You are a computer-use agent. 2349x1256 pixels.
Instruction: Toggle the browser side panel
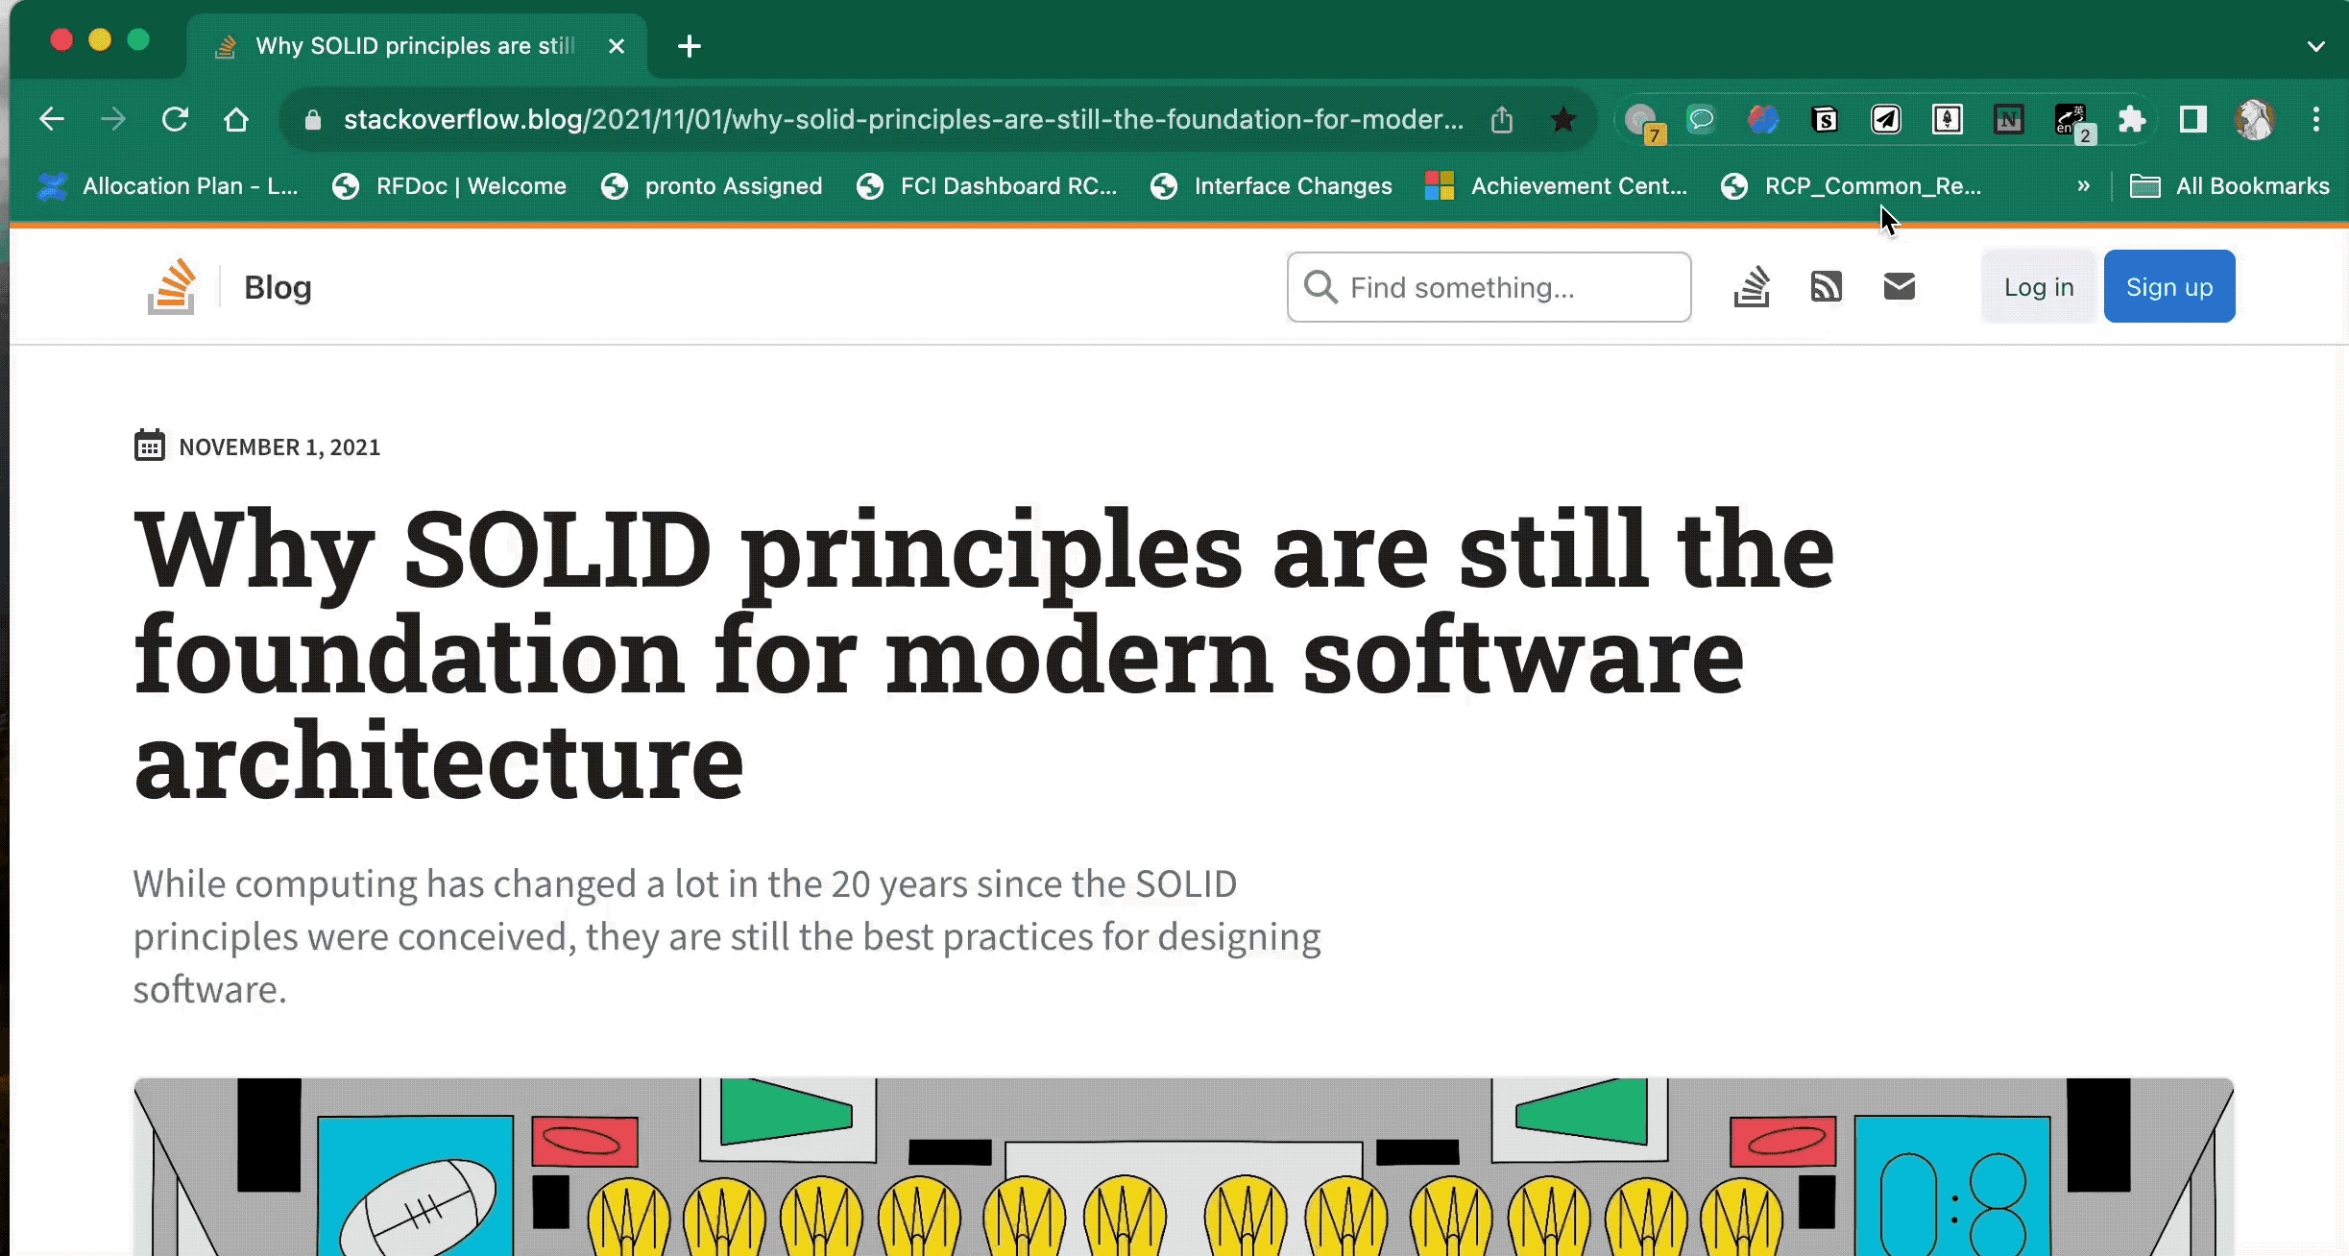point(2192,120)
